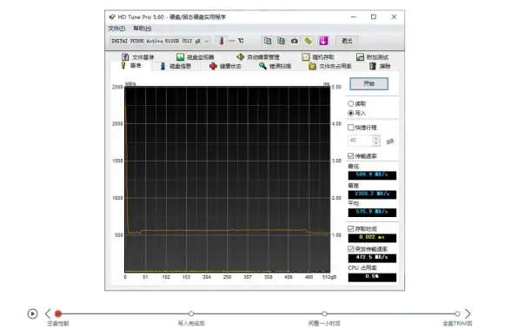511x329 pixels.
Task: Click the thermometer temperature icon
Action: click(222, 41)
